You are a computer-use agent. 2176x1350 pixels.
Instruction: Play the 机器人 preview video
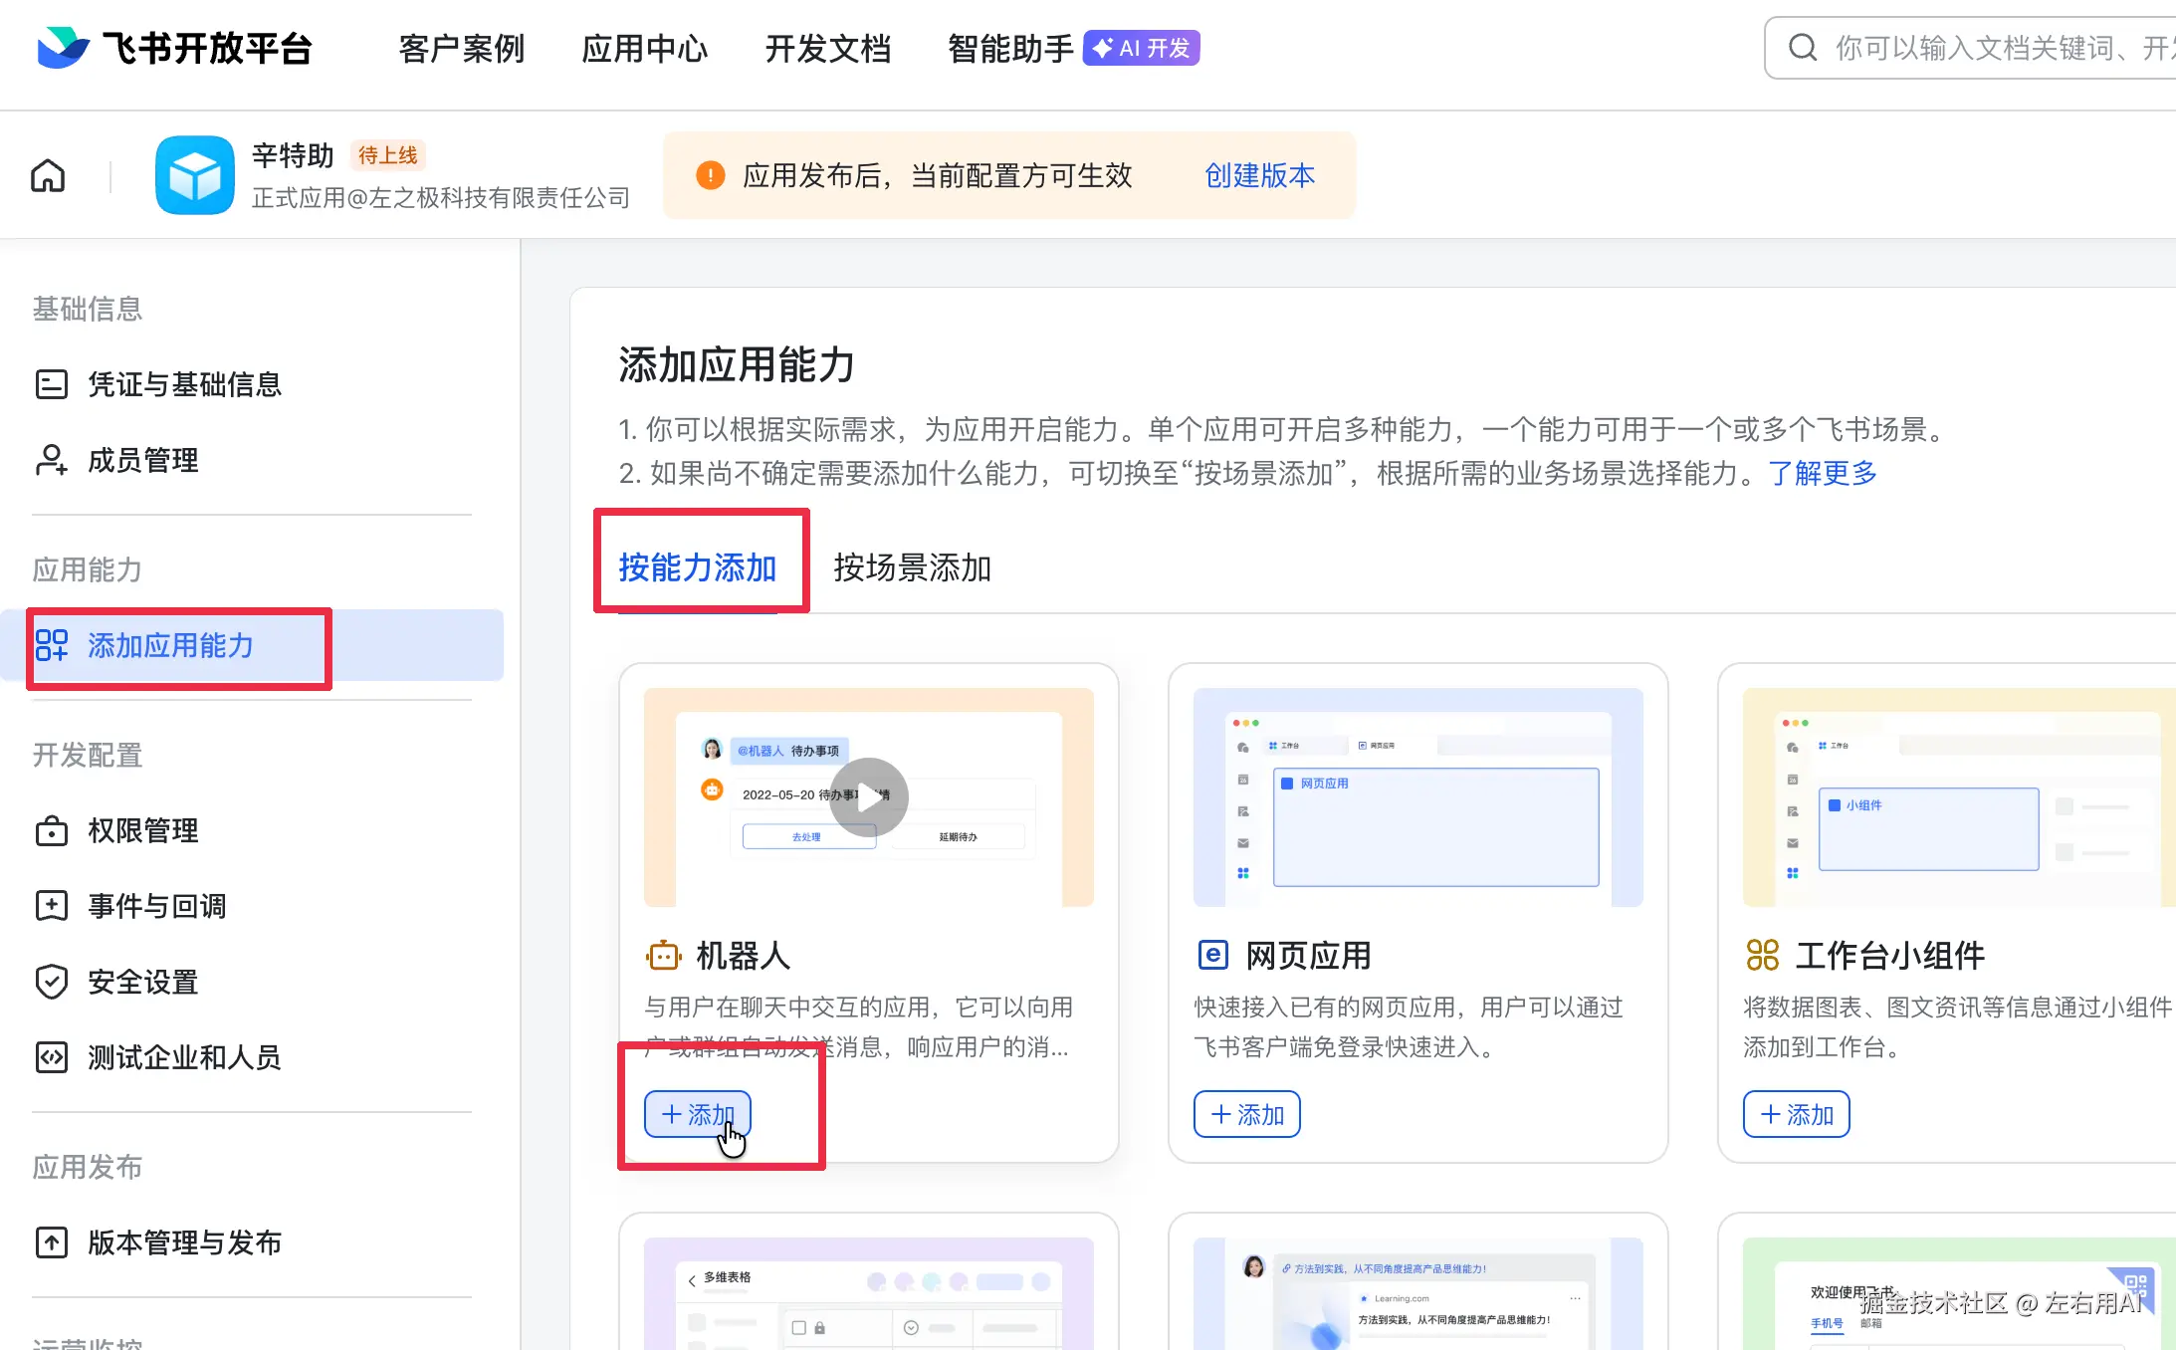coord(868,797)
